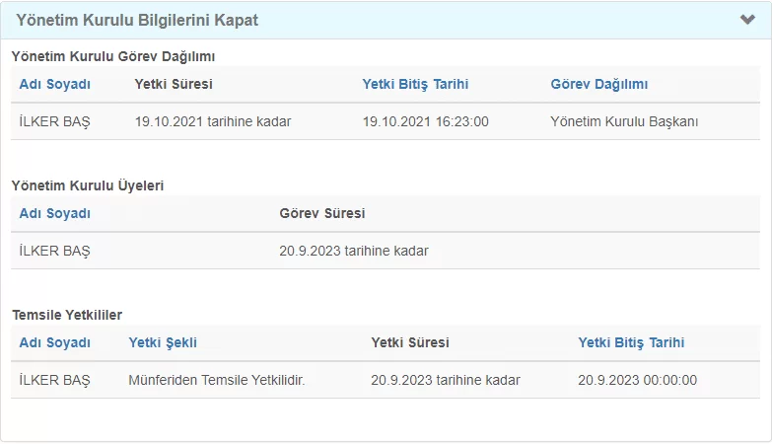Click the '19.10.2021 16:23:00' end date cell

425,121
